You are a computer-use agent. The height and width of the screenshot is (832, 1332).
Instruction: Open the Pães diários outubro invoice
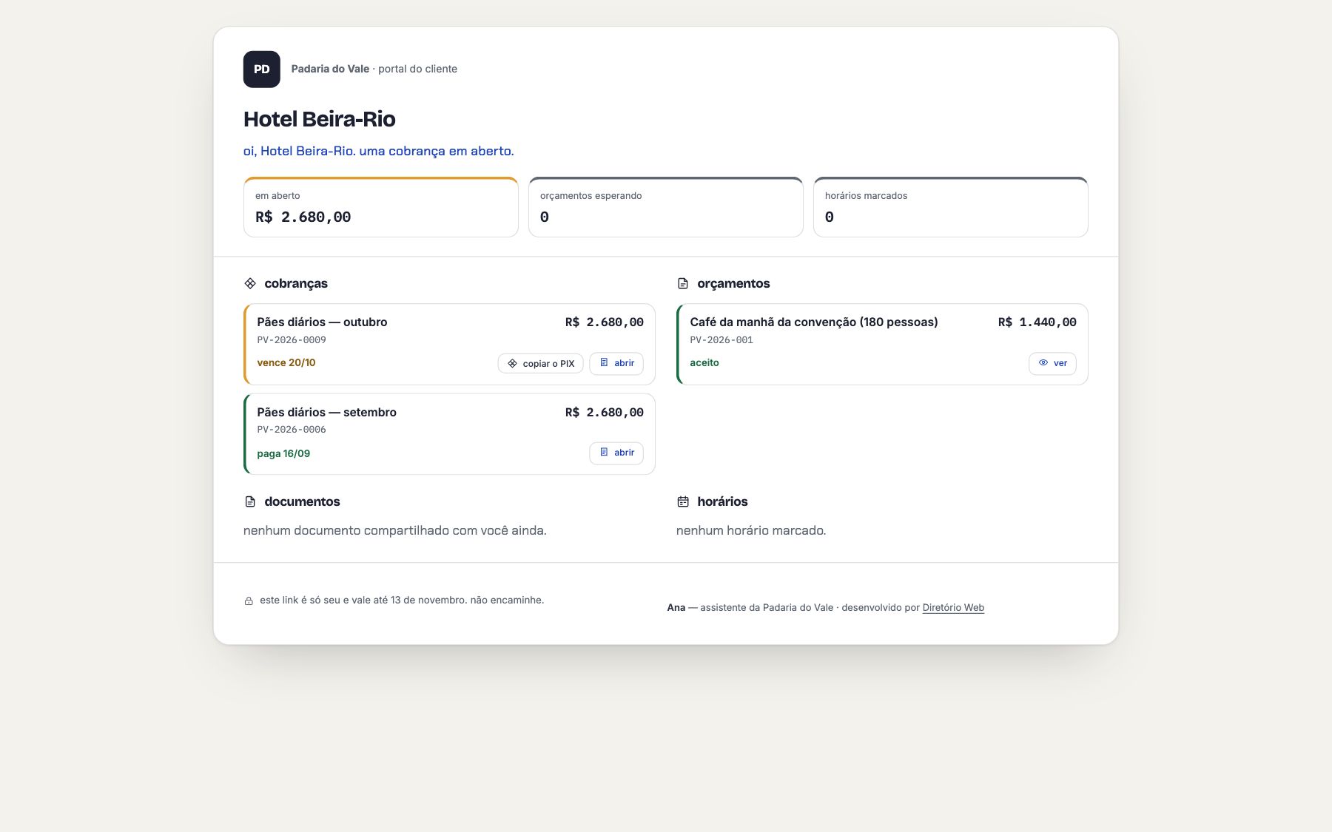click(616, 363)
